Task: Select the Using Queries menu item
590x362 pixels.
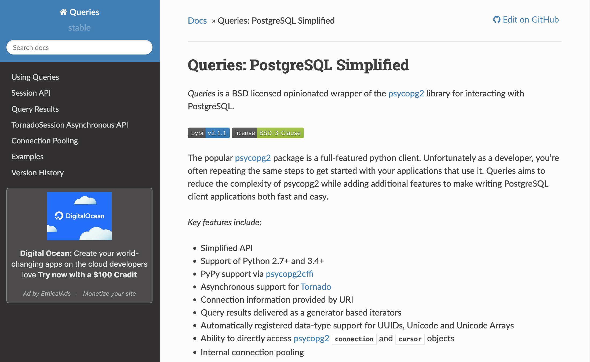Action: click(x=35, y=77)
